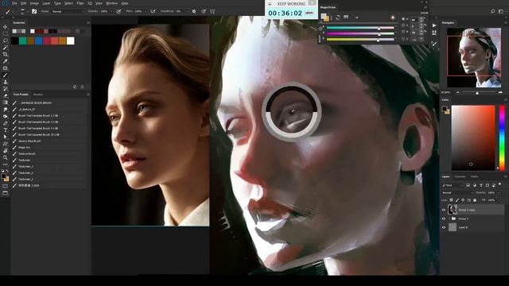
Task: Open the layer filter Kind dropdown
Action: pyautogui.click(x=453, y=185)
